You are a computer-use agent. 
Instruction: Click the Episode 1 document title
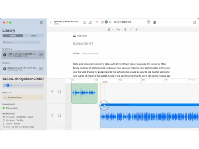(x=67, y=21)
